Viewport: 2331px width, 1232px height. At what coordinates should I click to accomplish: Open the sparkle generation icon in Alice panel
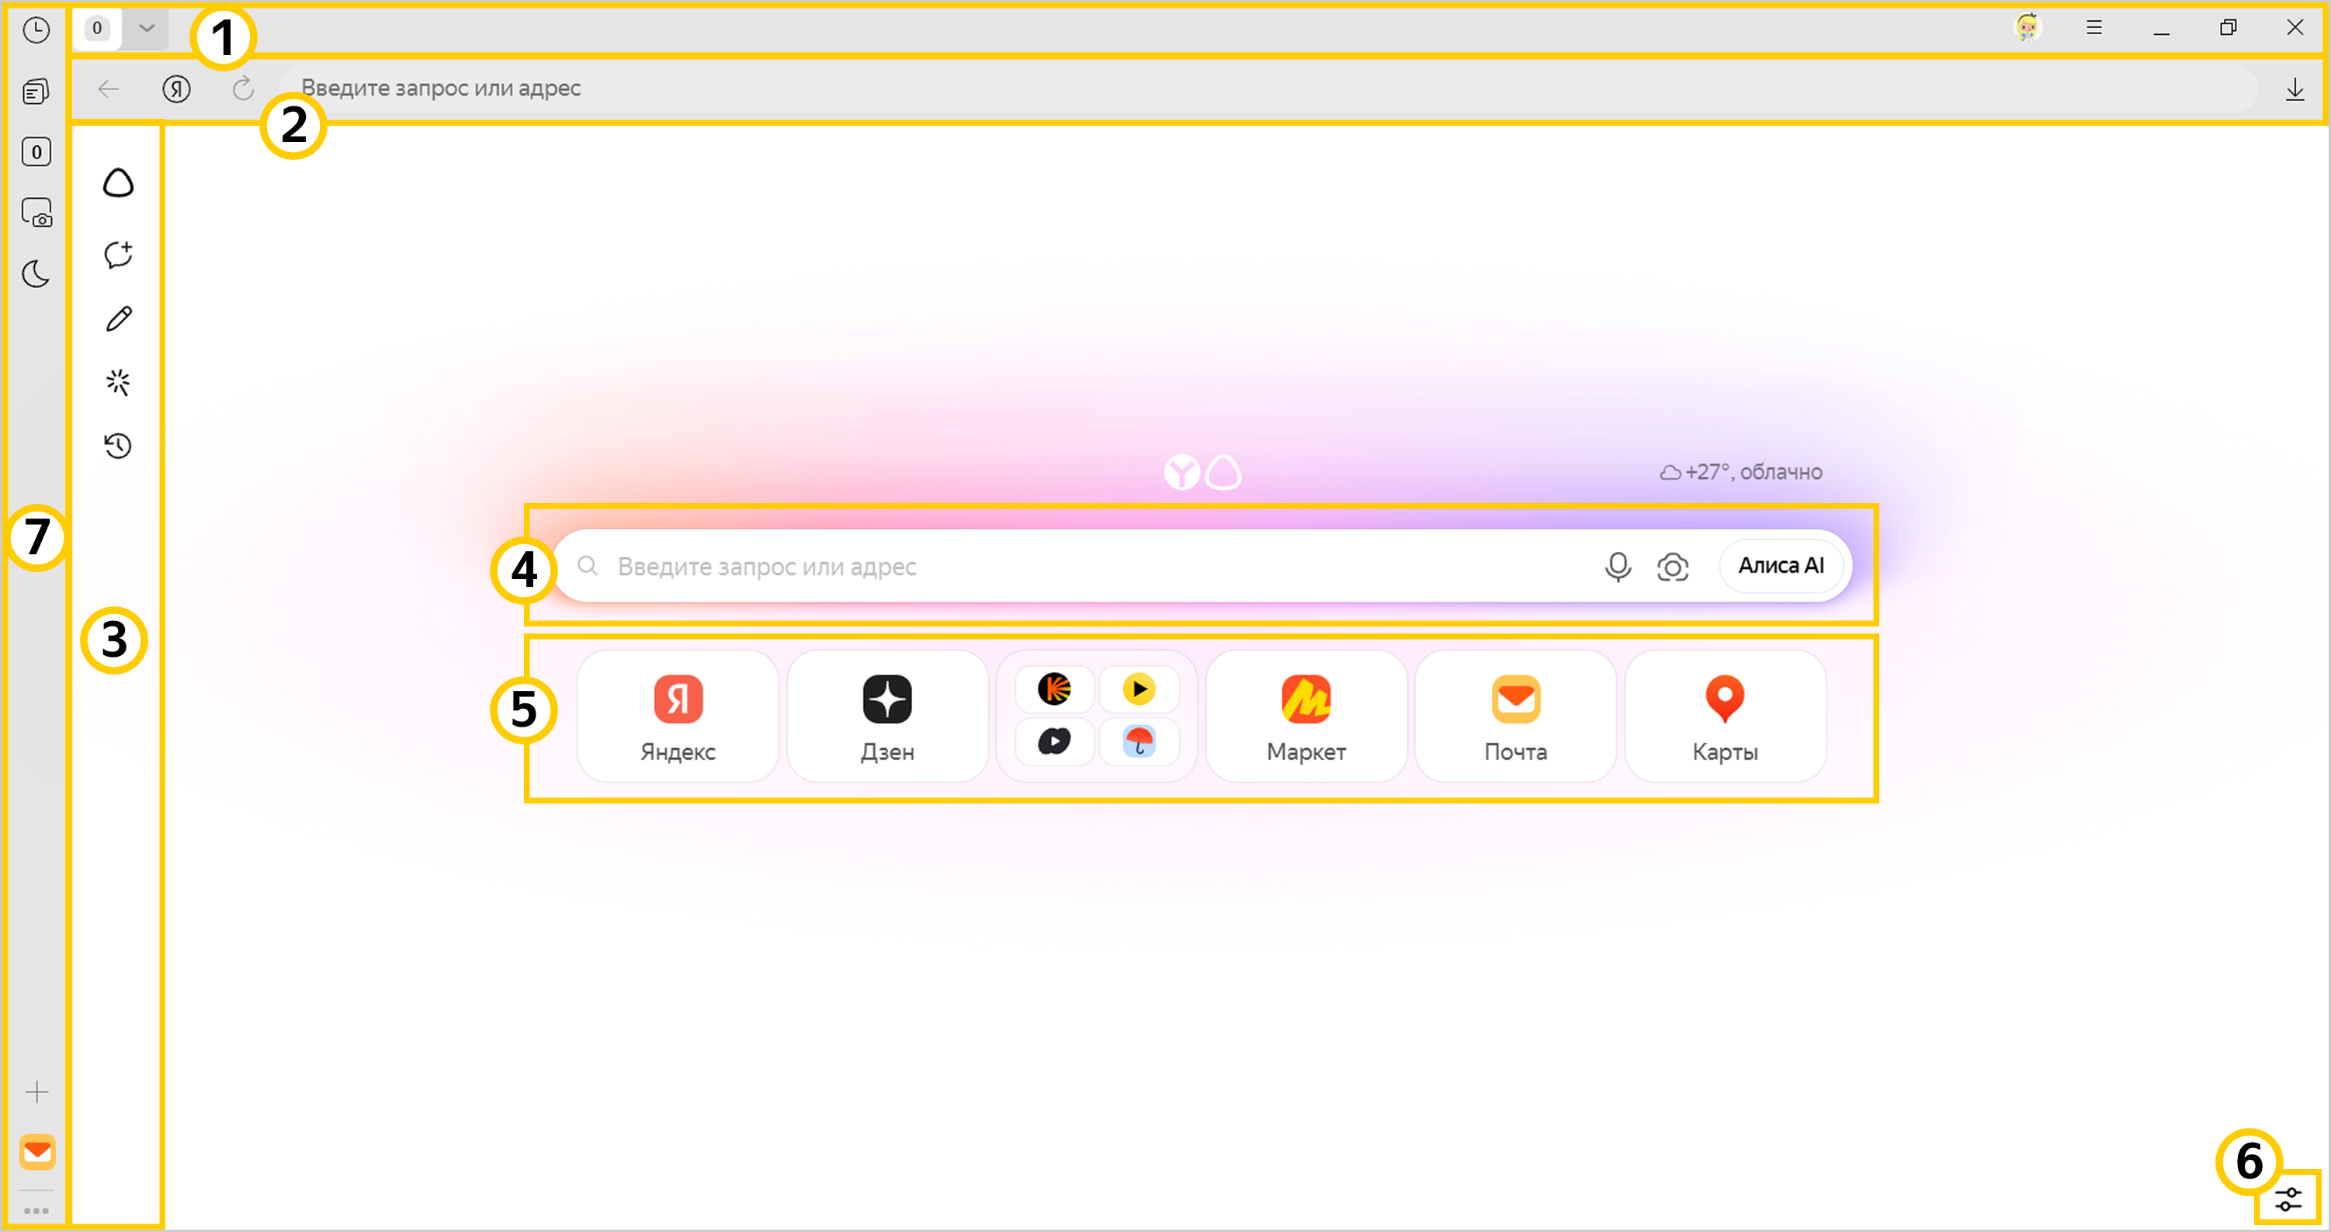pos(119,382)
